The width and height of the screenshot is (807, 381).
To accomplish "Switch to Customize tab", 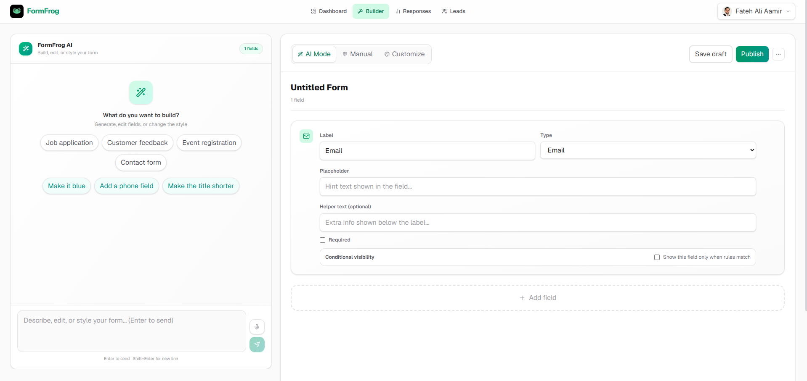I will pos(405,54).
